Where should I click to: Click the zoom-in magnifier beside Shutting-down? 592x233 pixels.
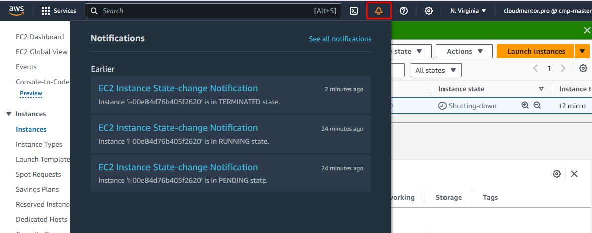coord(525,105)
